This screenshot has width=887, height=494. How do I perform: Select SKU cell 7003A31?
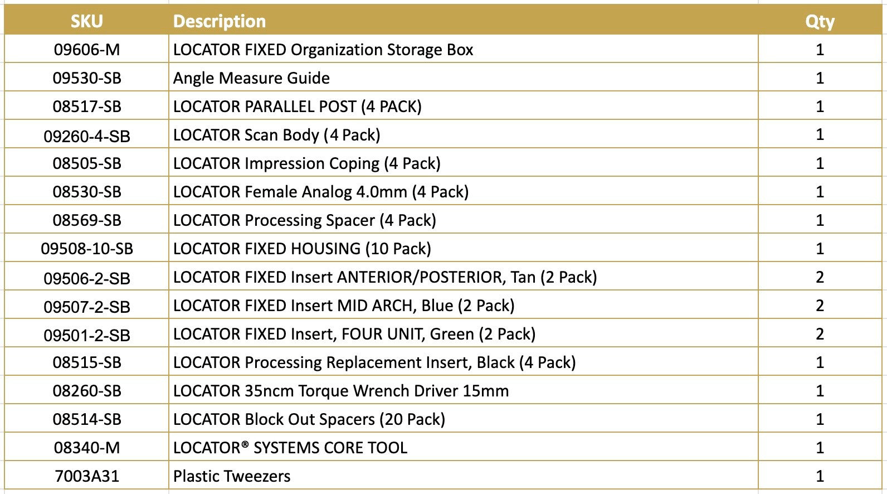tap(86, 476)
